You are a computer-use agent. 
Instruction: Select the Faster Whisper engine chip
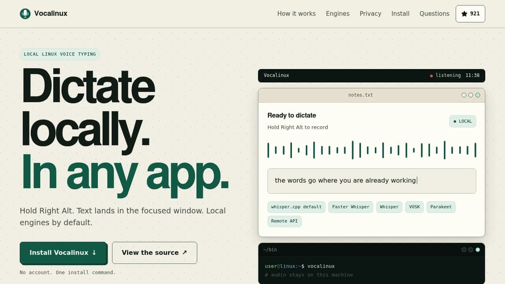click(351, 207)
